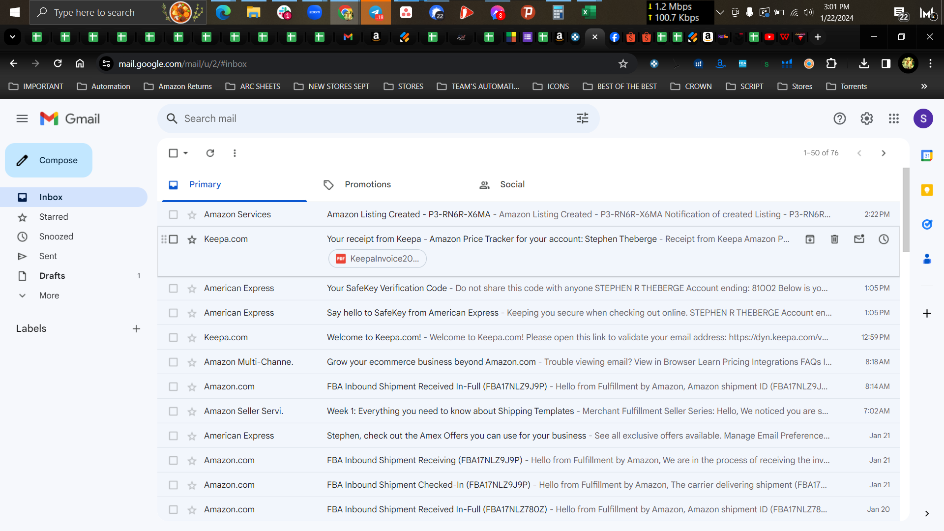The width and height of the screenshot is (944, 531).
Task: Delete the Keepa receipt email
Action: [x=834, y=239]
